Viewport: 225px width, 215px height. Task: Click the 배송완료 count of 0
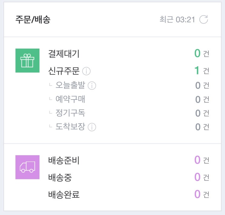pyautogui.click(x=197, y=194)
